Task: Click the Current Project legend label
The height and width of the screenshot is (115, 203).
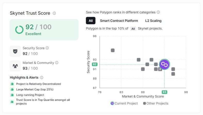Action: (126, 103)
